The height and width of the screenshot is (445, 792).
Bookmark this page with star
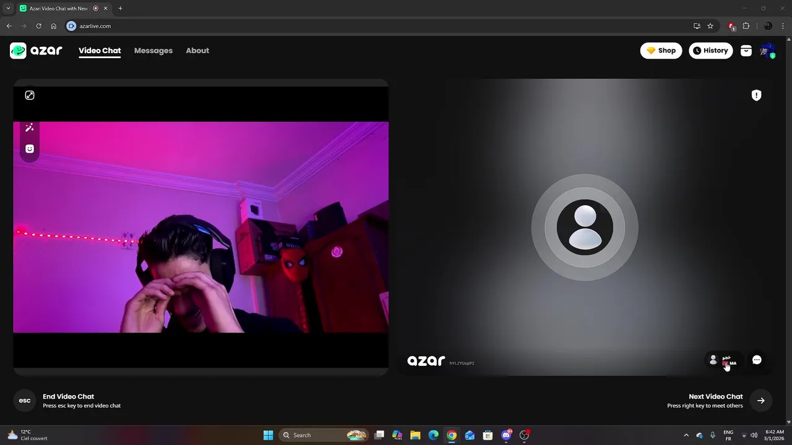pos(710,26)
